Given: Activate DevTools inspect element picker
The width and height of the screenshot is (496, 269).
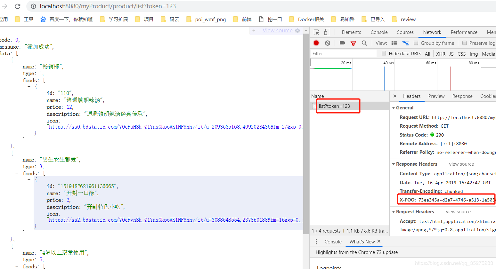Looking at the screenshot, I should (x=316, y=32).
